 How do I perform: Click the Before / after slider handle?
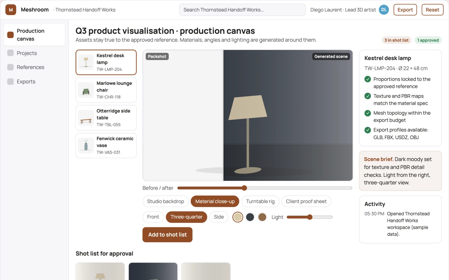tap(244, 188)
